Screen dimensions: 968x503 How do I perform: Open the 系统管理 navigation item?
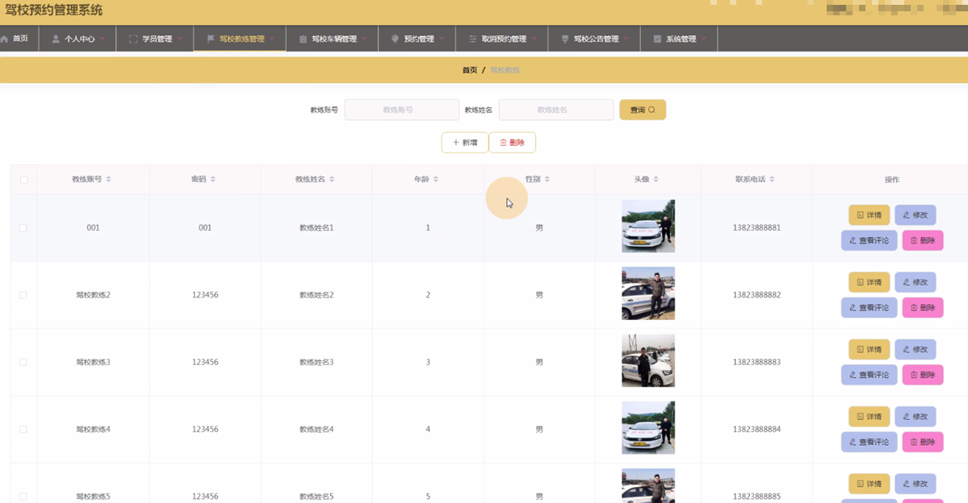[x=680, y=39]
